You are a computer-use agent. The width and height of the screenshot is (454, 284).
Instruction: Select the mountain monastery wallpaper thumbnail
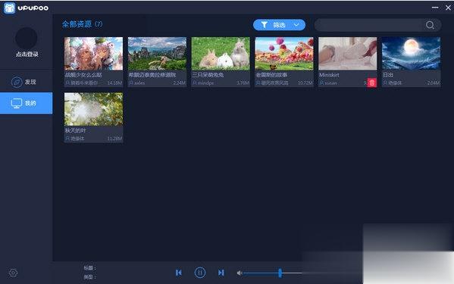point(157,54)
